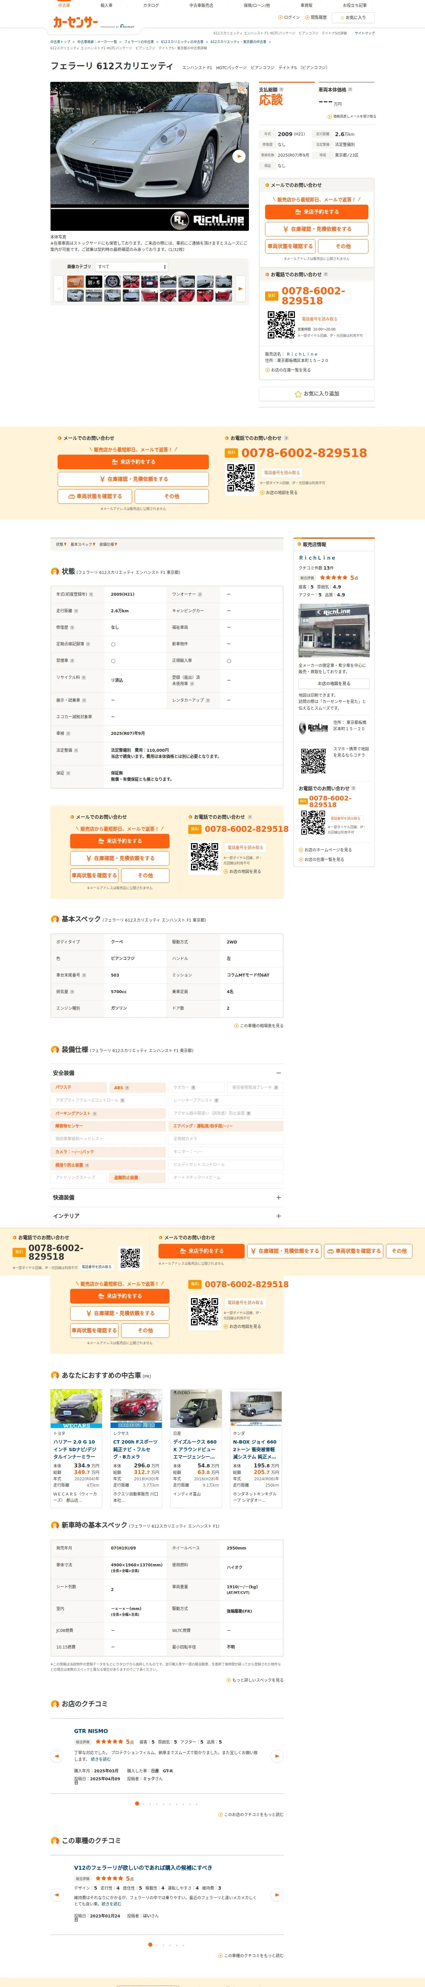Select the 保険/ローン/他 top navigation tab
This screenshot has width=425, height=1987.
click(x=257, y=5)
